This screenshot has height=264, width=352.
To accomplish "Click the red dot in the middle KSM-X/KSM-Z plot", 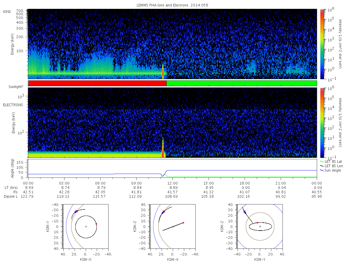I will pos(183,223).
